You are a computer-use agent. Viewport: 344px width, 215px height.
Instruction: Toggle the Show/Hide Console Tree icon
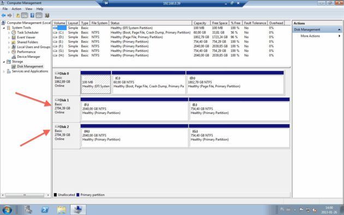[x=25, y=15]
